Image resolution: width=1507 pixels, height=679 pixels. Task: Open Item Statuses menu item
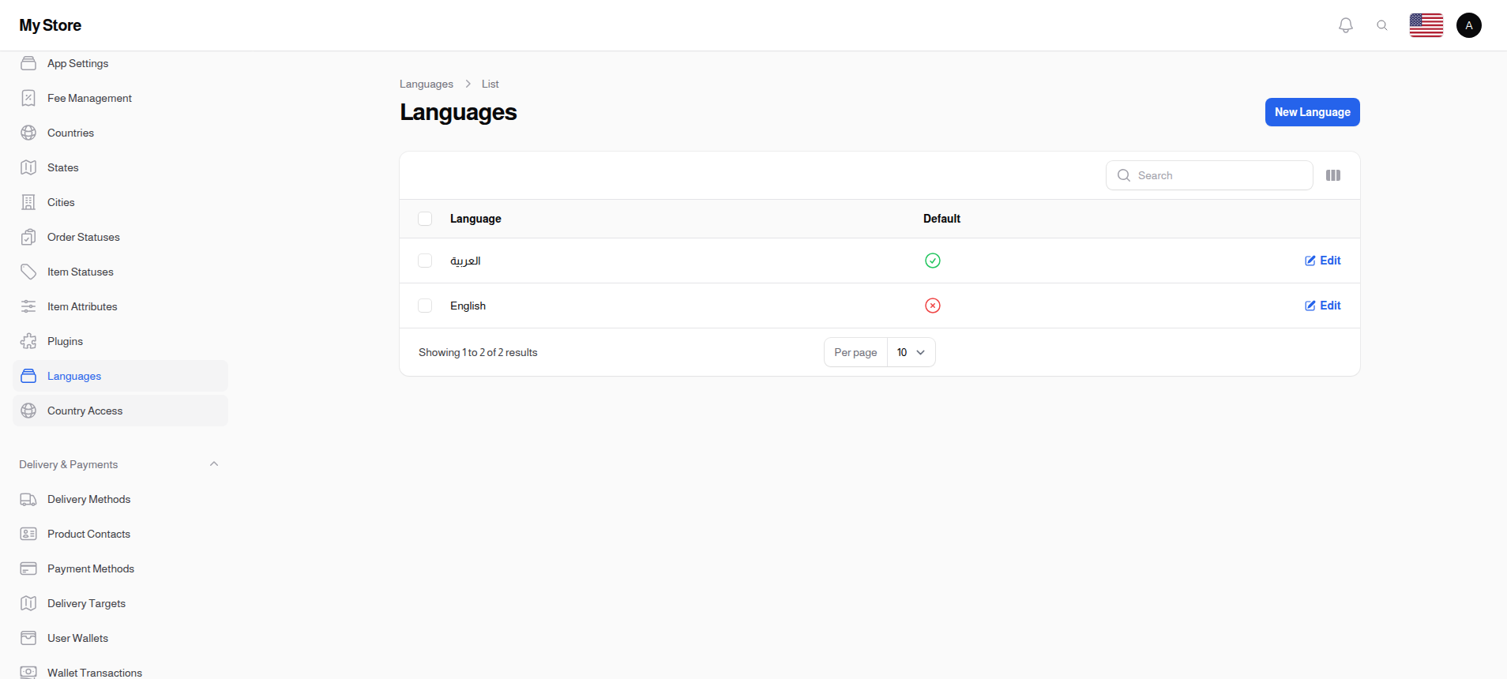pyautogui.click(x=120, y=272)
